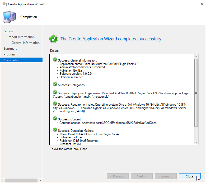This screenshot has width=206, height=183.
Task: Click green check beside Requirement rules
Action: pos(55,104)
